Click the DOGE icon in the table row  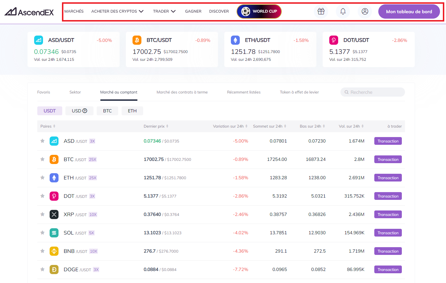pos(54,270)
